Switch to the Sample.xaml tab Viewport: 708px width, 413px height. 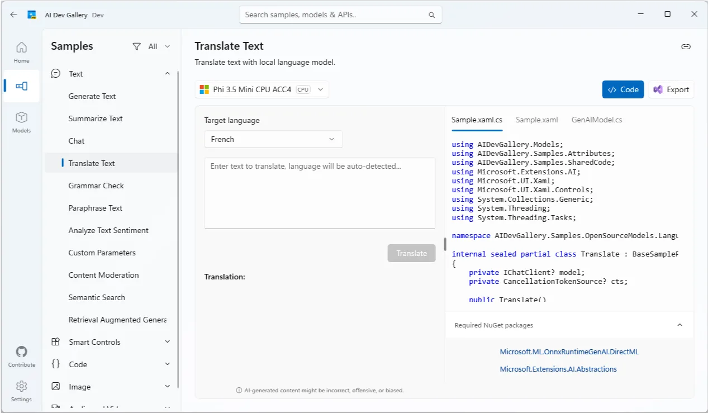pos(536,120)
